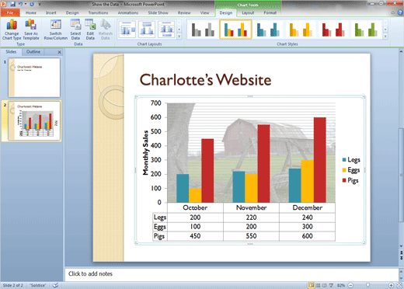Open Edit Data spreadsheet

click(90, 30)
